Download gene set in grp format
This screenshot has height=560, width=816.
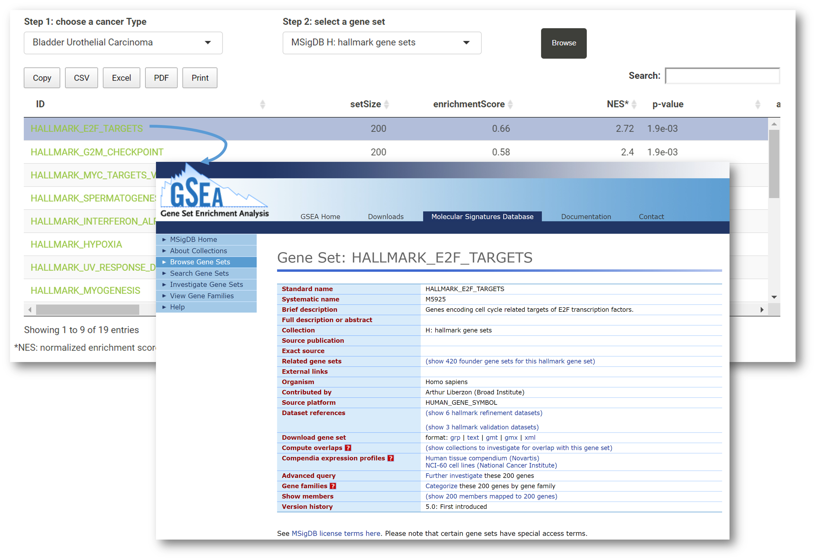click(455, 438)
